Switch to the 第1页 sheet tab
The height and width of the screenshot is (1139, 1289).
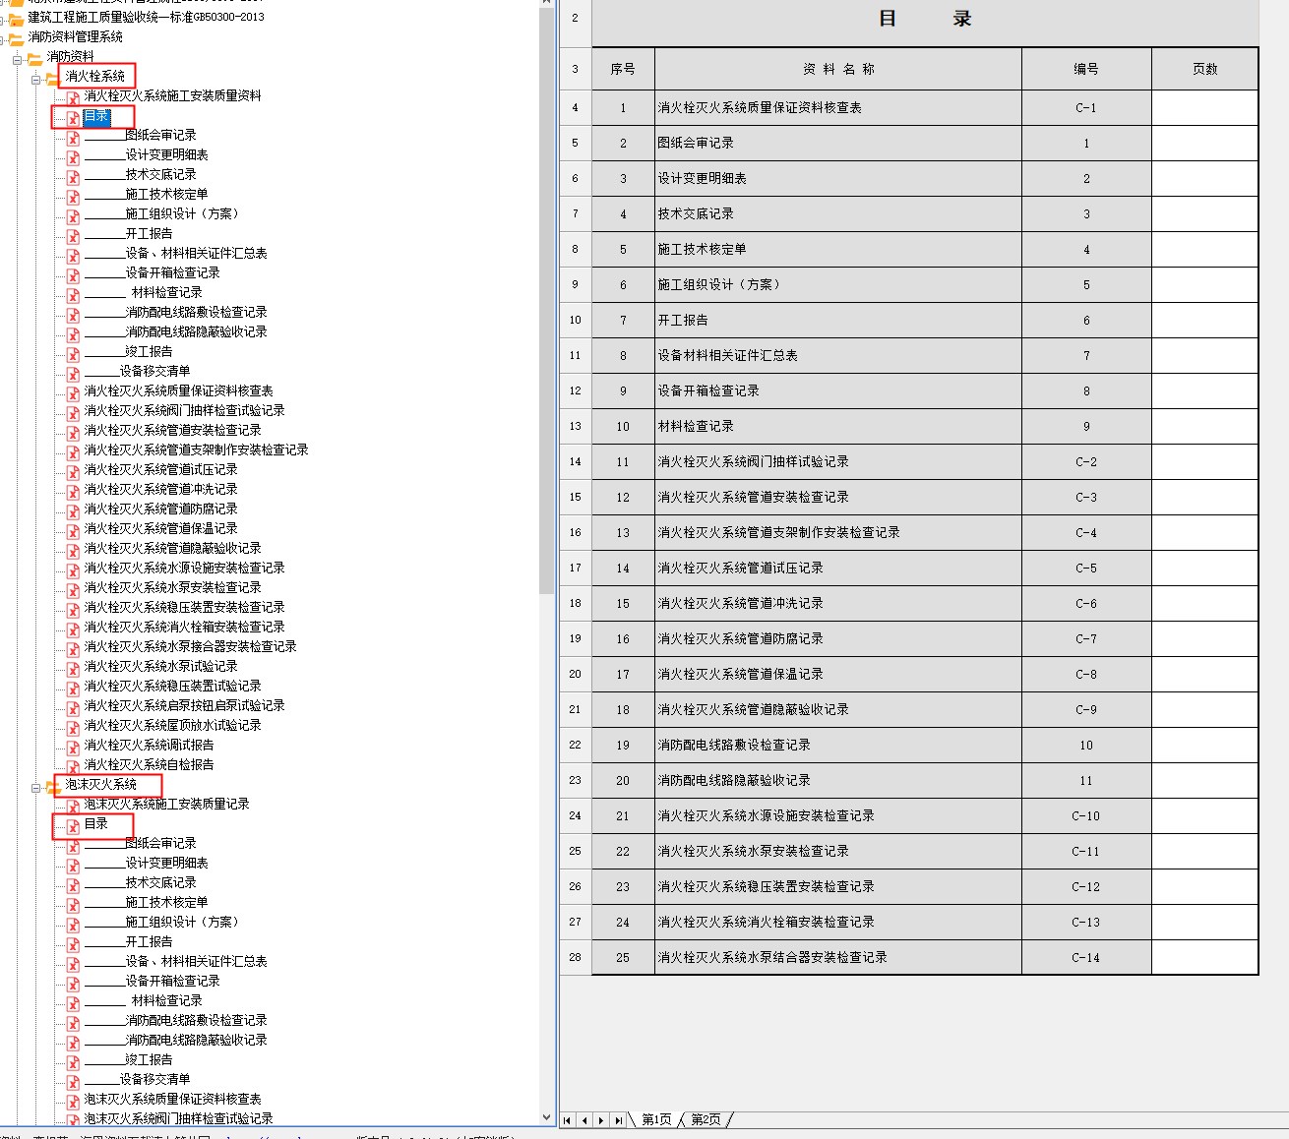[656, 1120]
